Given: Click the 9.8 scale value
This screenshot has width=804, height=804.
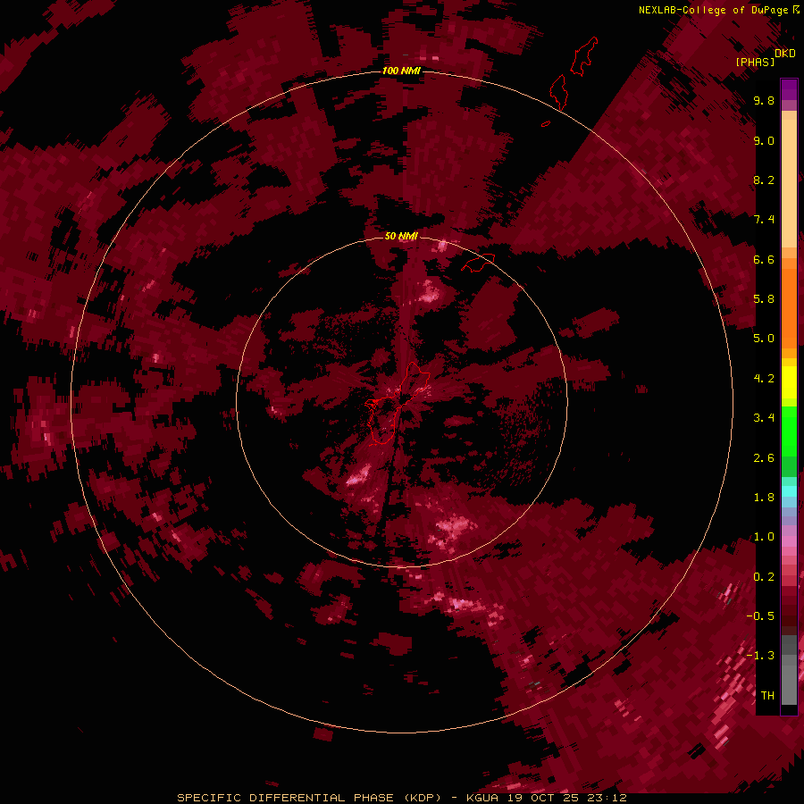Looking at the screenshot, I should (764, 100).
